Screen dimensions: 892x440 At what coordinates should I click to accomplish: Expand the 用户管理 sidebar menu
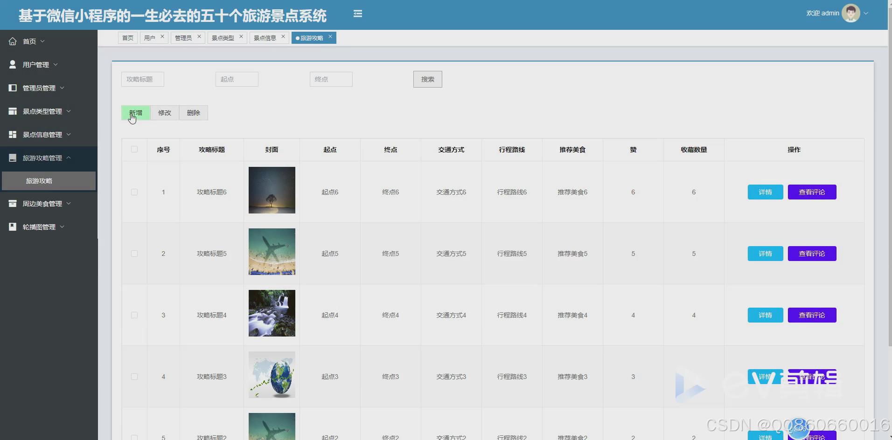coord(56,64)
